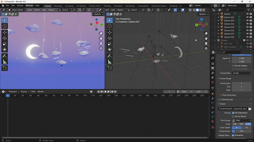Select the Measure tool in left viewport

pyautogui.click(x=4, y=62)
